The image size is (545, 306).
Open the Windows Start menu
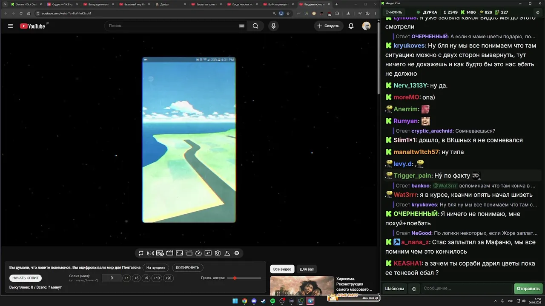[235, 301]
